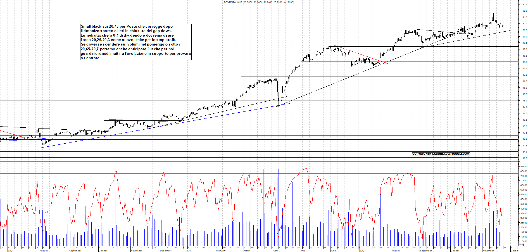Select the 'April' month on time axis
This screenshot has height=252, width=528.
pyautogui.click(x=275, y=251)
